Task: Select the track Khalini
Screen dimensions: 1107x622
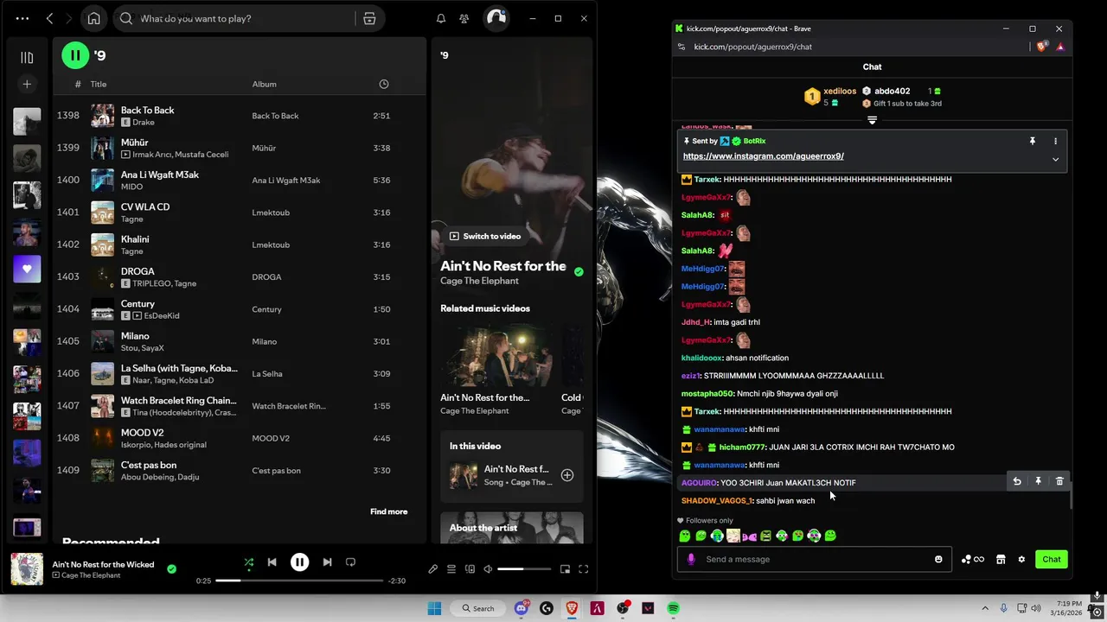Action: (239, 244)
